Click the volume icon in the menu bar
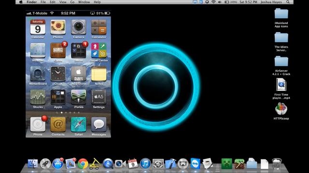This screenshot has height=173, width=309. coord(220,2)
